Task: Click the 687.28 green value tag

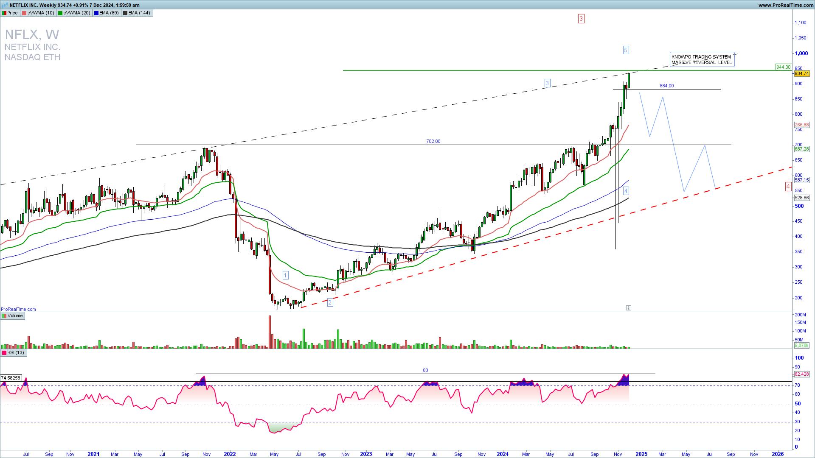Action: click(802, 149)
